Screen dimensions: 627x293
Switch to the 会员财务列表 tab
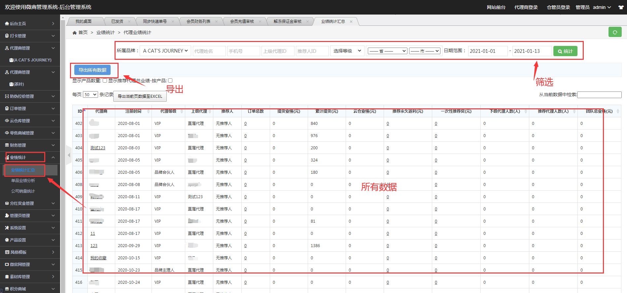coord(198,21)
